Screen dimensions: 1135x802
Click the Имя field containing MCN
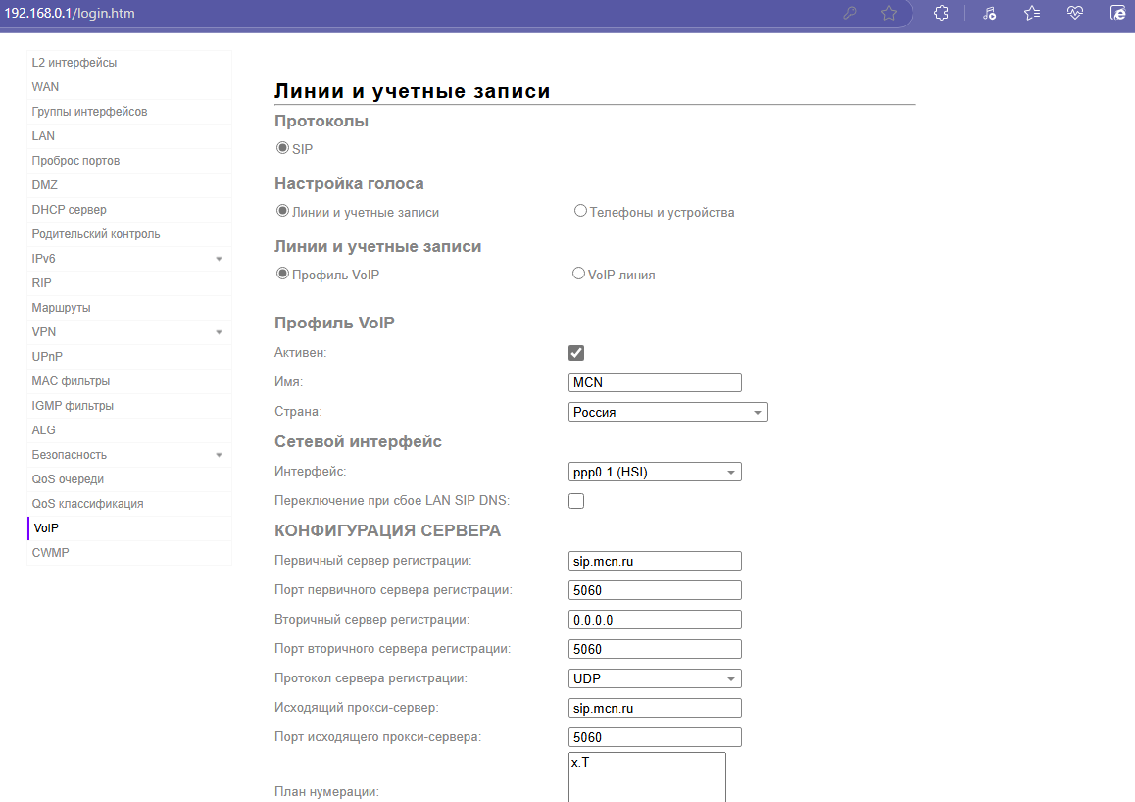click(x=654, y=381)
